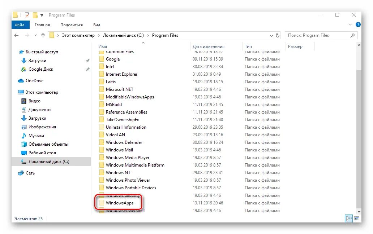Open Explorer Help via the question mark icon

358,25
